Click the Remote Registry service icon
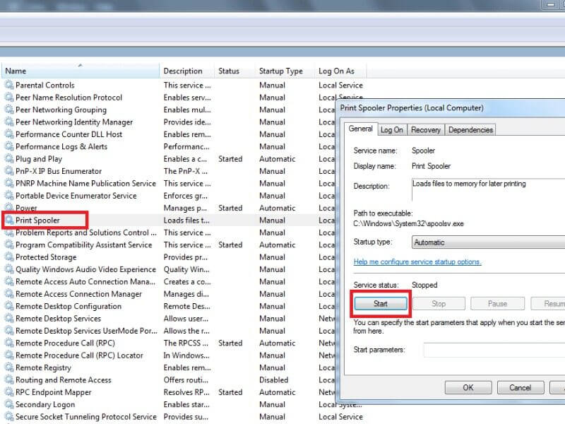 pyautogui.click(x=9, y=367)
